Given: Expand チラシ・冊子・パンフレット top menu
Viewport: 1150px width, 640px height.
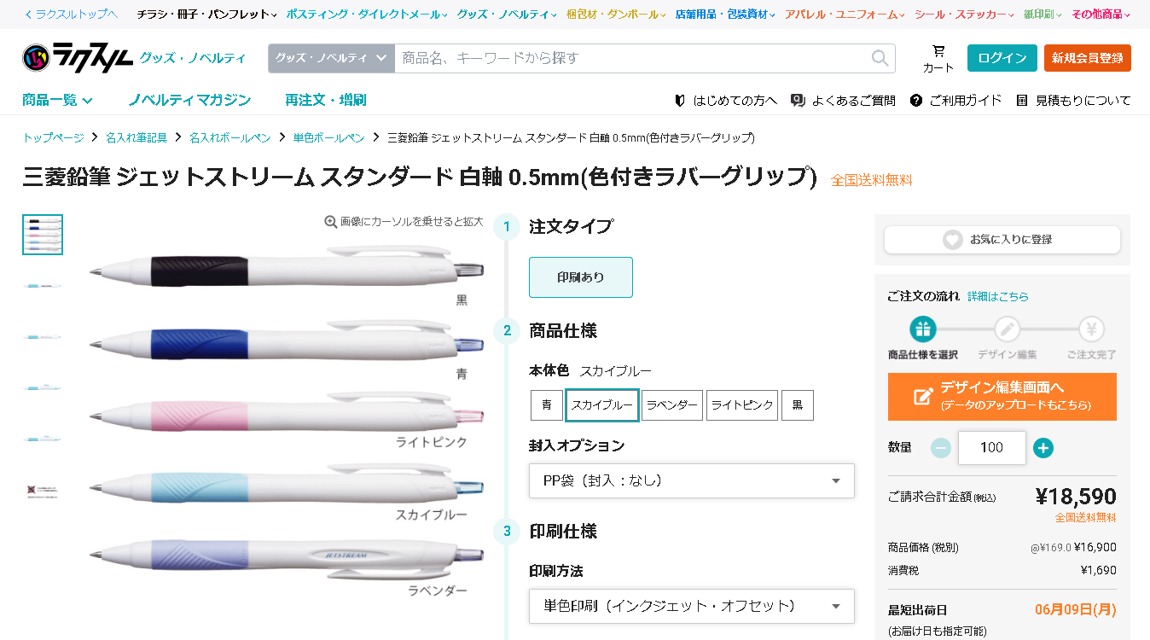Looking at the screenshot, I should click(x=207, y=15).
